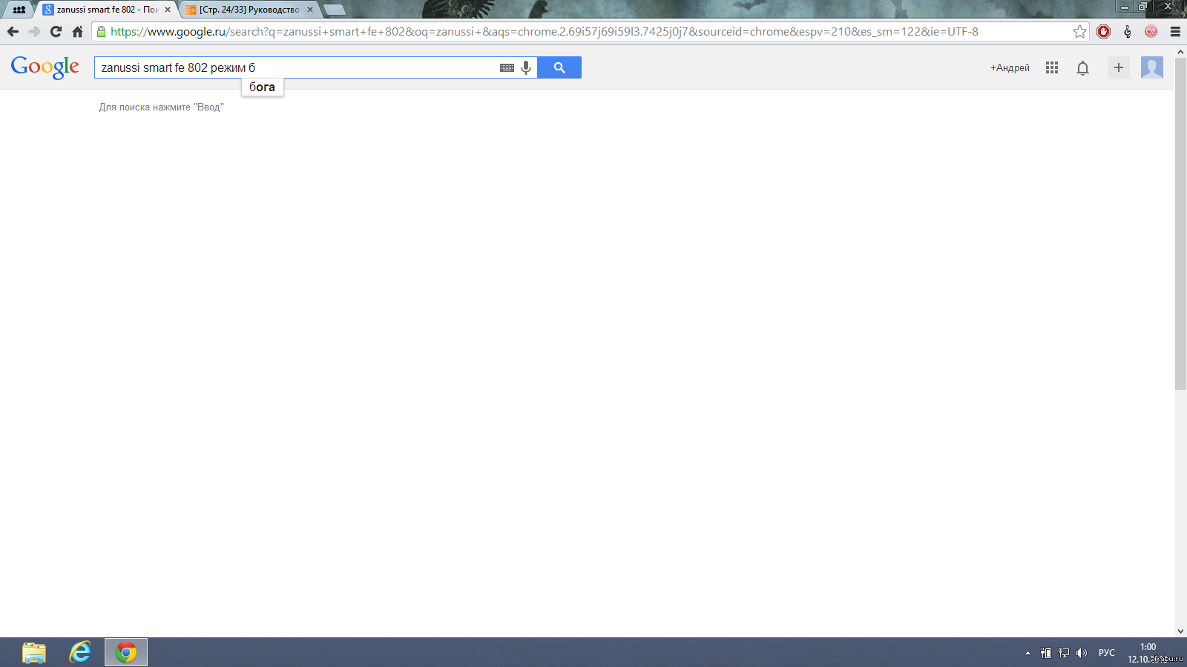Open the system clock showing 1:00
Viewport: 1187px width, 667px height.
1148,652
